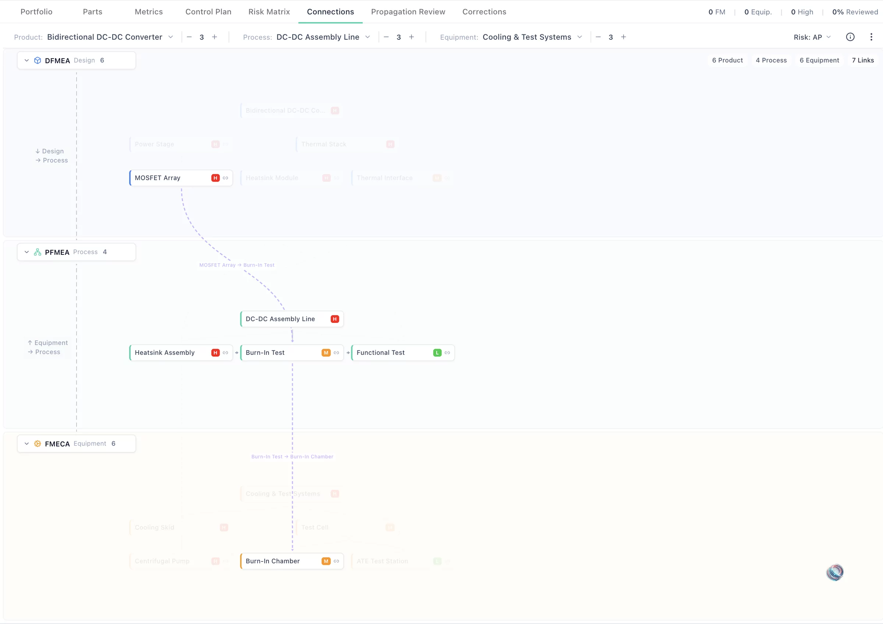Decrease Equipment depth level
883x624 pixels.
pos(598,37)
